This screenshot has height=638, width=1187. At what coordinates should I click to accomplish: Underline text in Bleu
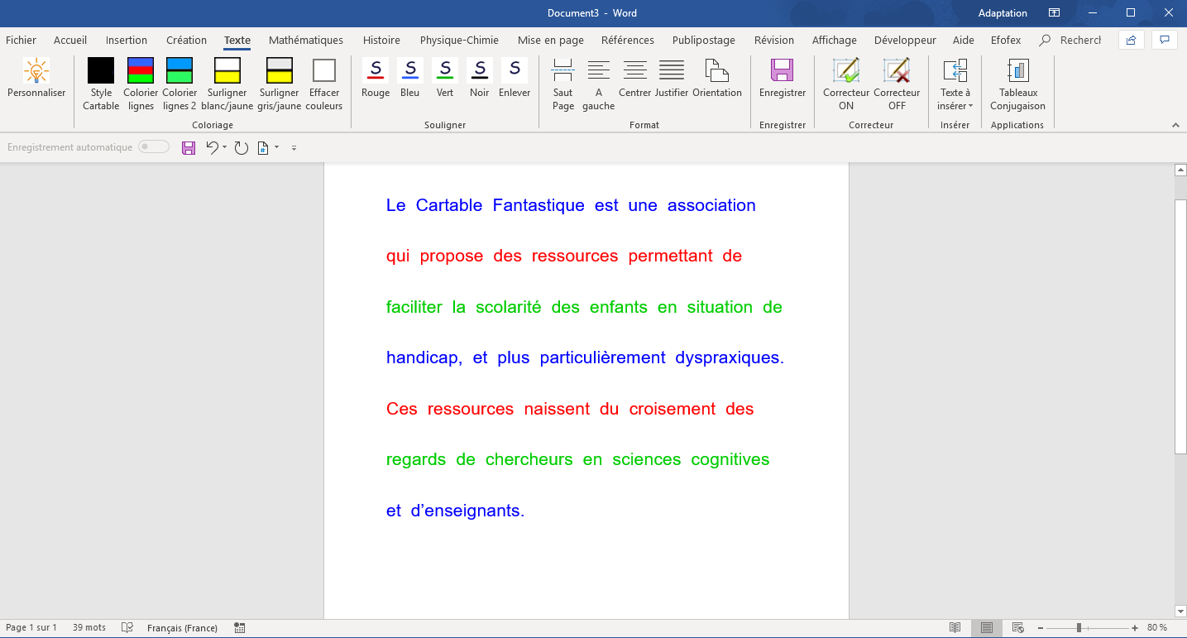[x=410, y=70]
